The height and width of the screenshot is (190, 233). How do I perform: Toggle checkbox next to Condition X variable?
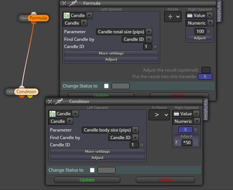point(196,130)
